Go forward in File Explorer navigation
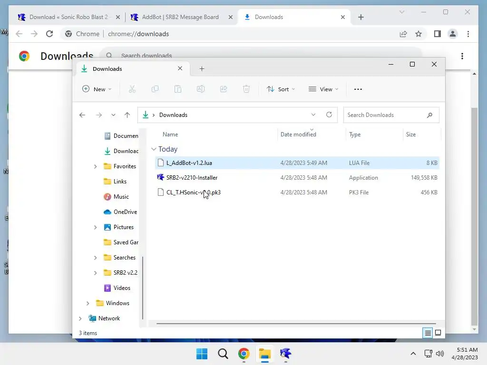This screenshot has height=365, width=487. tap(99, 115)
